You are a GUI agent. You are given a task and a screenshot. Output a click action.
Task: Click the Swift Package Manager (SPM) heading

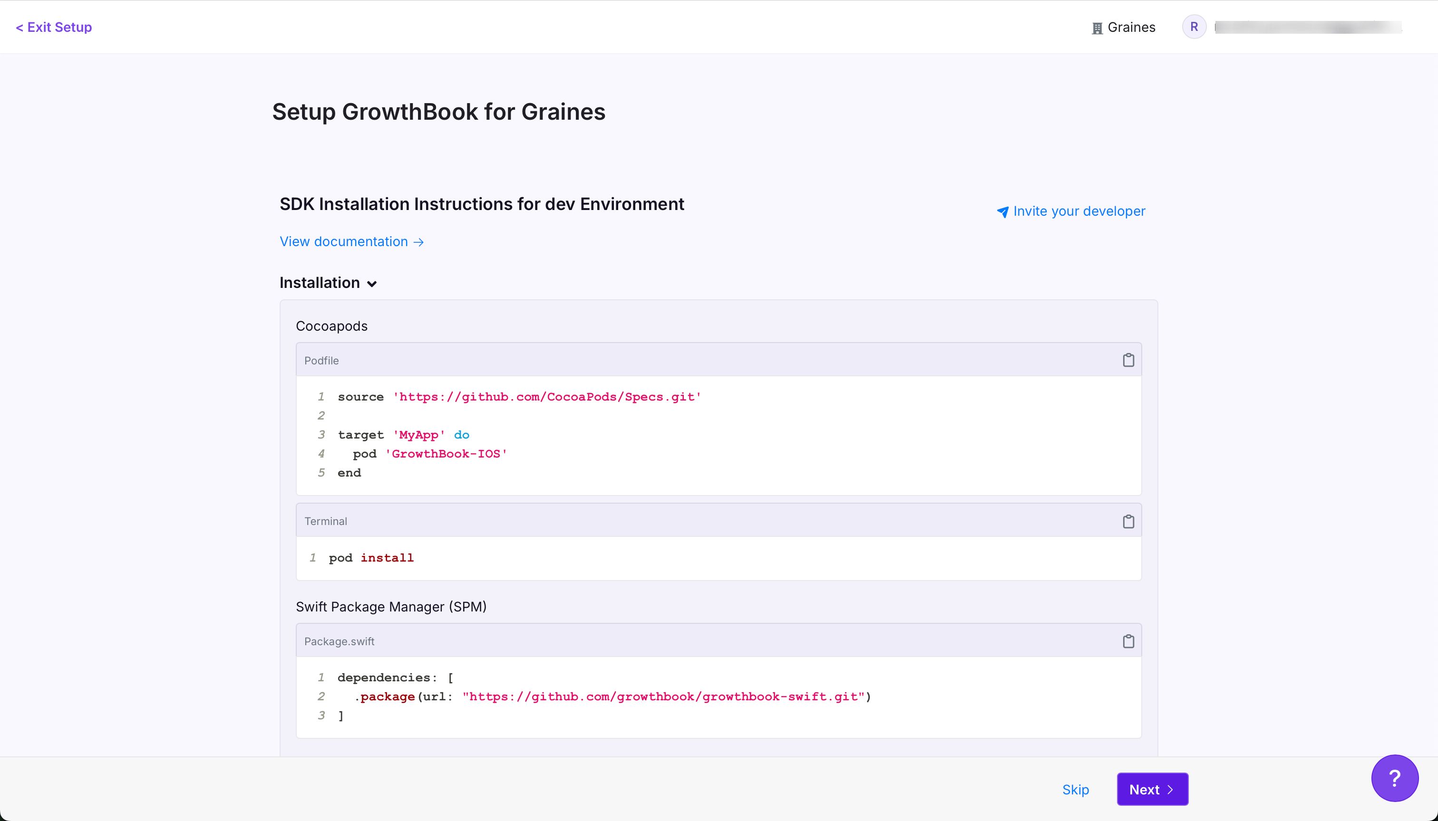click(391, 607)
